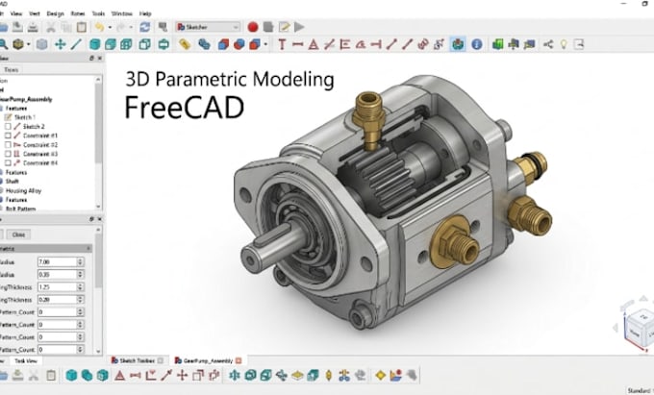Click the red chain link icon
This screenshot has width=654, height=395.
tap(423, 44)
